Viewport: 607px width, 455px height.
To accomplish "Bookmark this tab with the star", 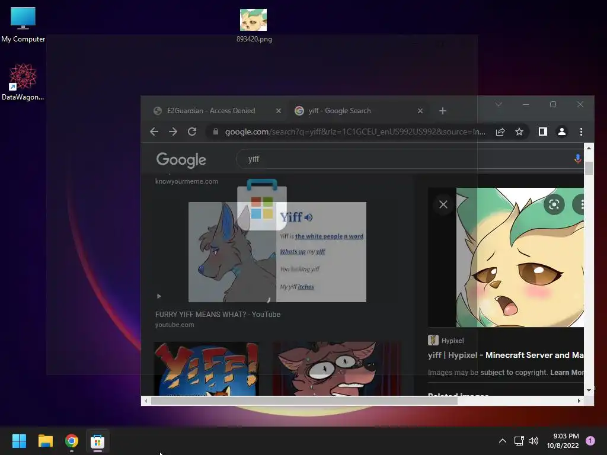I will coord(519,132).
